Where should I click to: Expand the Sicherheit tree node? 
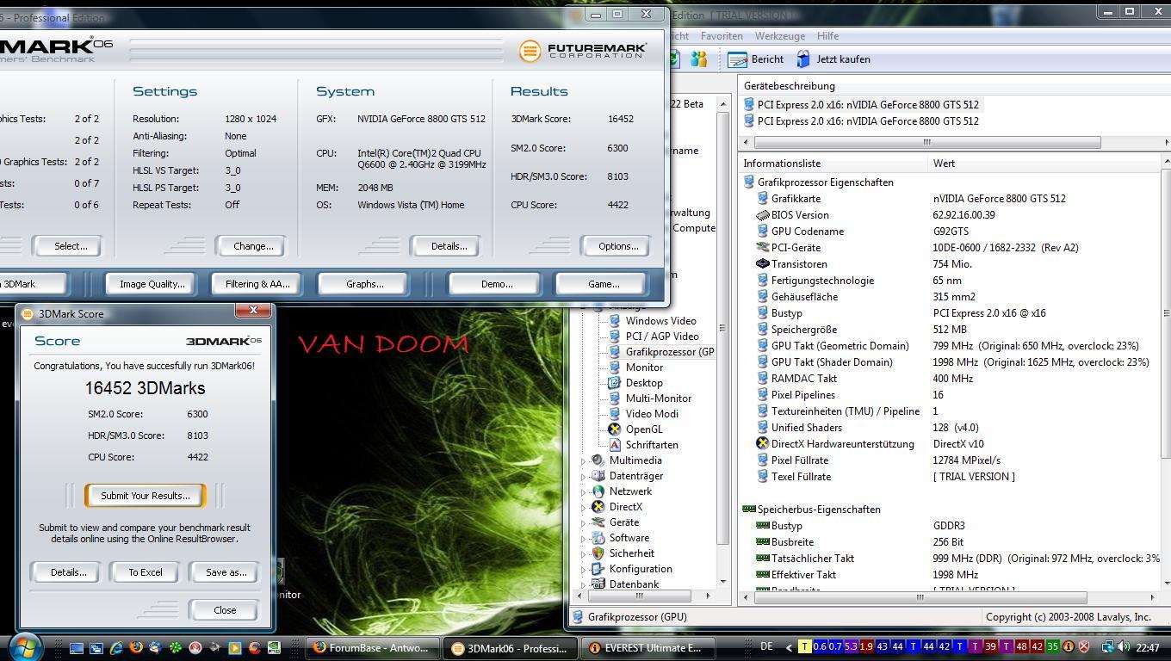click(584, 553)
